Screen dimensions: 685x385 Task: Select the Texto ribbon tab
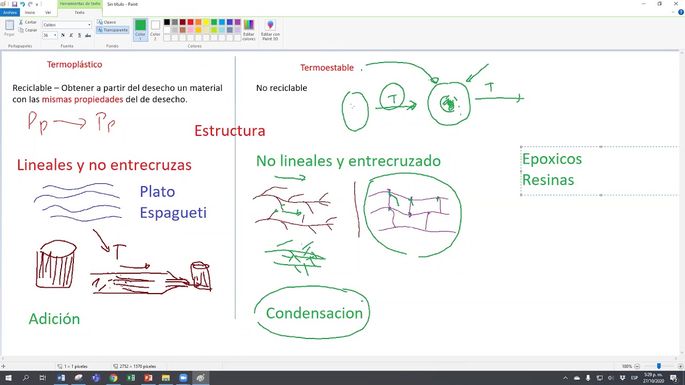coord(79,12)
